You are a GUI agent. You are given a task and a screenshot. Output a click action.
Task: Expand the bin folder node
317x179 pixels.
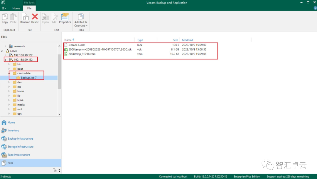(x=9, y=64)
